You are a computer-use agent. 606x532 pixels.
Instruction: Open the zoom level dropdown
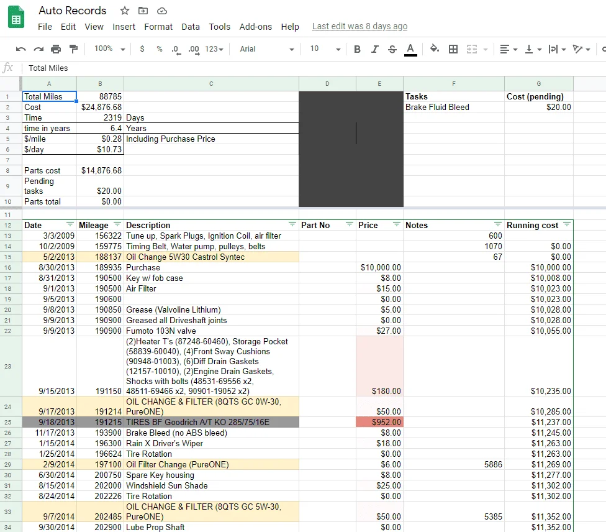coord(109,49)
